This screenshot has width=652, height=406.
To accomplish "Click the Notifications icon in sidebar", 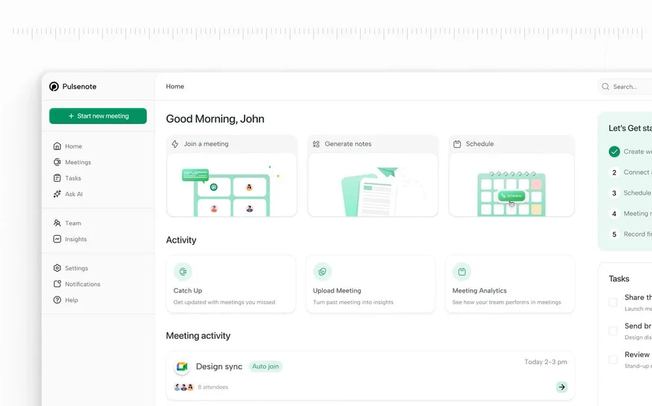I will tap(57, 284).
